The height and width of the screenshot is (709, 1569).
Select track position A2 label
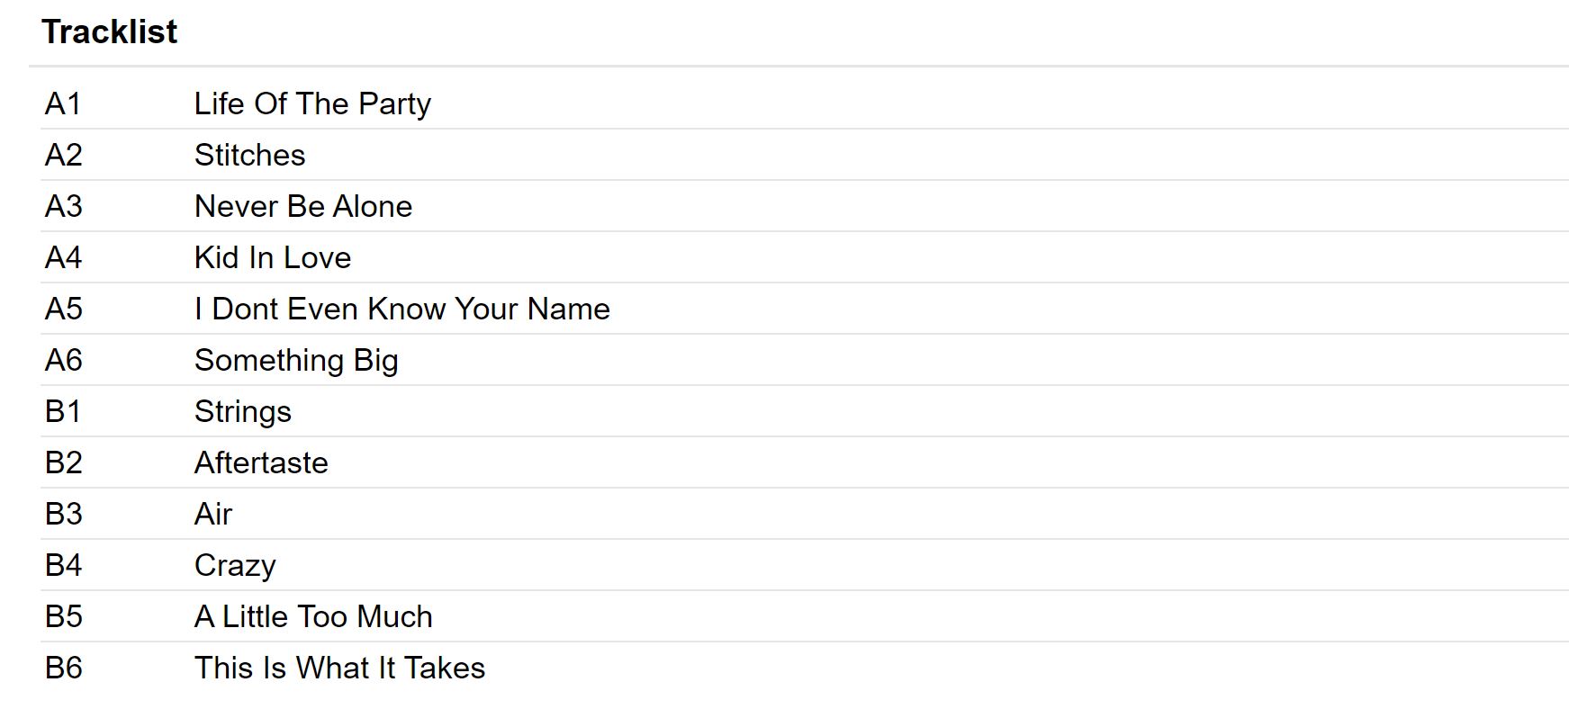[63, 156]
